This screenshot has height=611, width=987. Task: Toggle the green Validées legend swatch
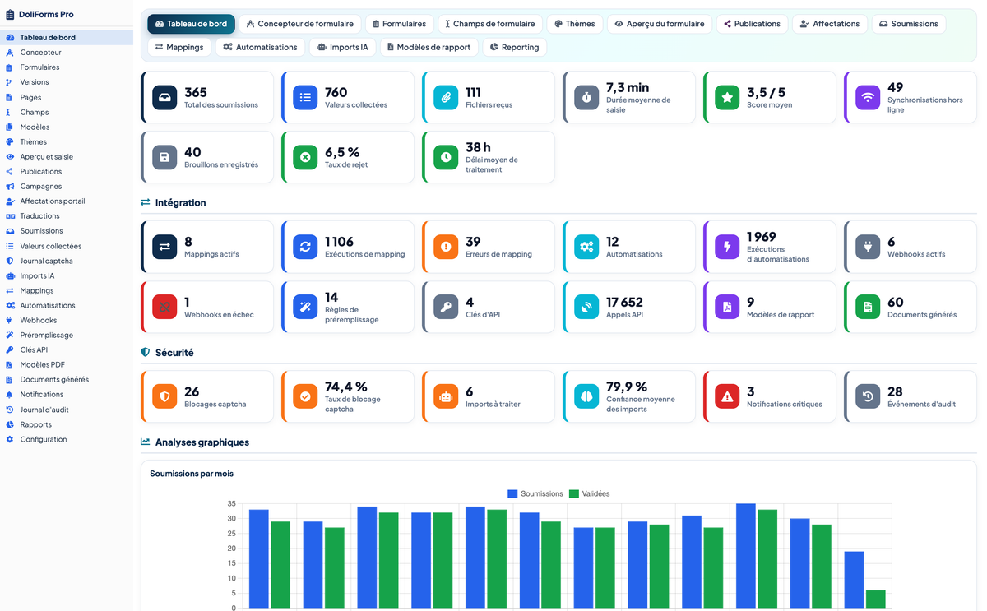click(x=574, y=494)
